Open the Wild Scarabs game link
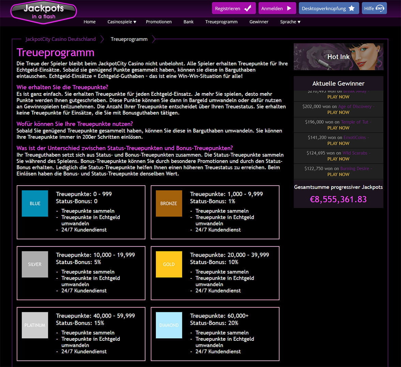 coord(355,153)
